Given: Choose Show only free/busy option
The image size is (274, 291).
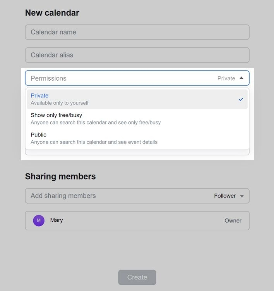Looking at the screenshot, I should [57, 115].
